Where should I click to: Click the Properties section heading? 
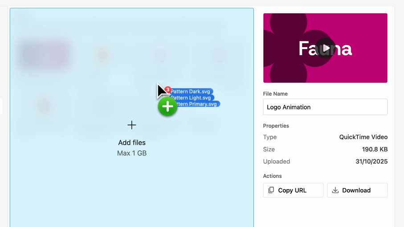click(276, 126)
